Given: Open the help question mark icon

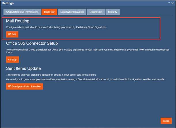Looking at the screenshot, I should point(169,3).
